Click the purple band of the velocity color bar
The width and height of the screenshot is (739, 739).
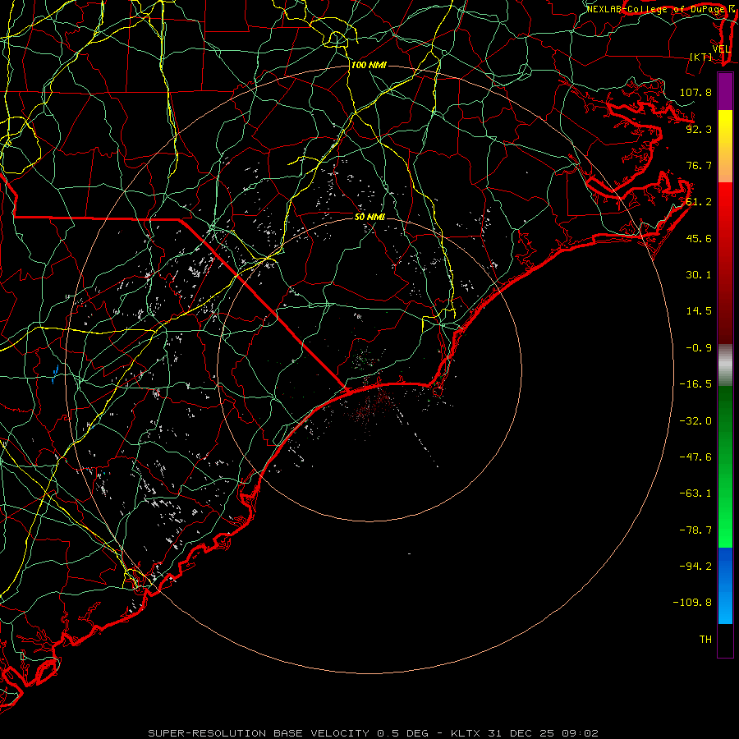point(725,91)
